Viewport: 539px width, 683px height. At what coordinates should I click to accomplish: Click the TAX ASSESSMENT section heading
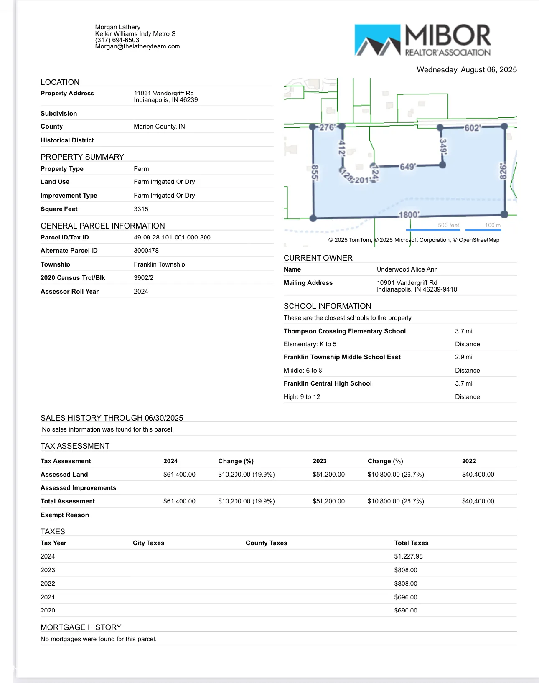pos(75,446)
